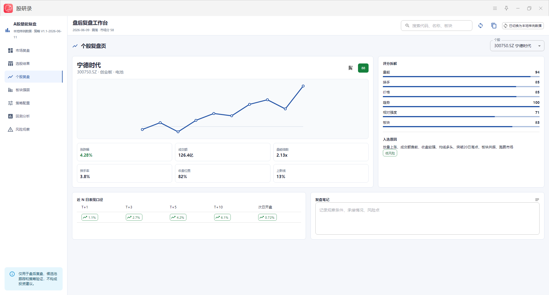
Task: Click the T+3 2.7% chip
Action: coord(134,218)
